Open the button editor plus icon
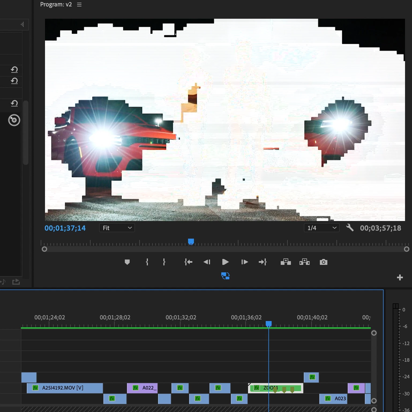 (400, 277)
